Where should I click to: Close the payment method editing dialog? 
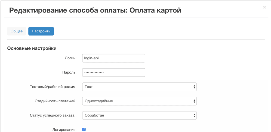coord(264,7)
